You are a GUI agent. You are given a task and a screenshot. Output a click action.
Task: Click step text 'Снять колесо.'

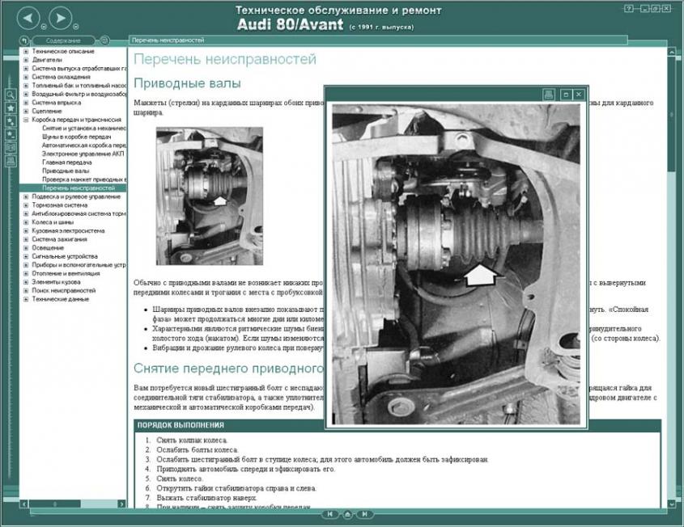point(180,479)
